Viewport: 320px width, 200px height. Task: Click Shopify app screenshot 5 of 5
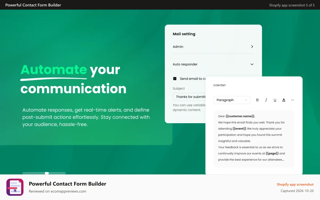click(x=292, y=5)
